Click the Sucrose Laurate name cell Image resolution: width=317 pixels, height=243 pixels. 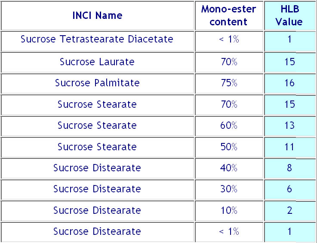click(x=97, y=62)
